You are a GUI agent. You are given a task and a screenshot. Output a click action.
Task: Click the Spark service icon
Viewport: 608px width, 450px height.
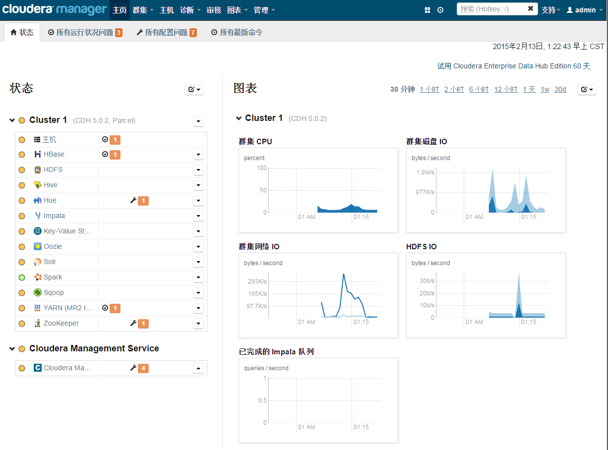coord(37,278)
